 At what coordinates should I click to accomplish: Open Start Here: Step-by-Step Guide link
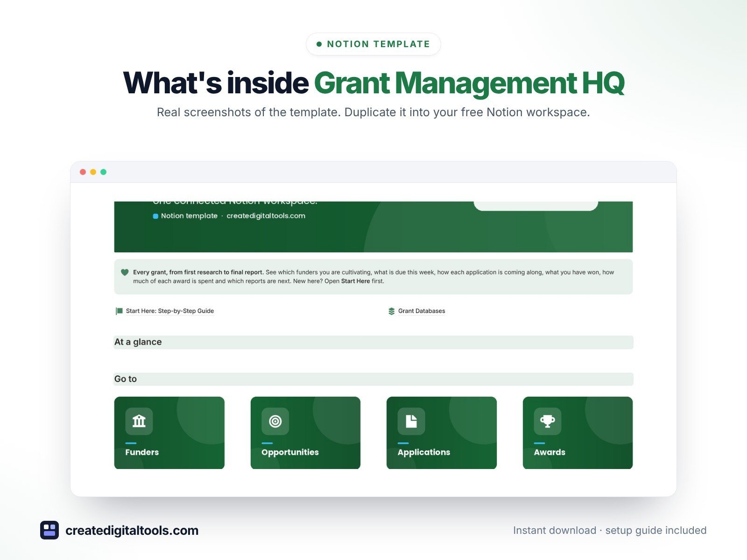170,311
